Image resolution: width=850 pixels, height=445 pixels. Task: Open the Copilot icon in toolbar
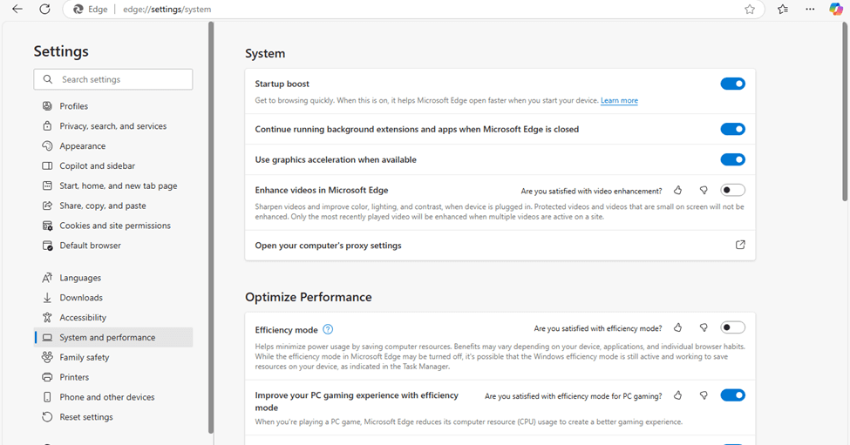[x=835, y=10]
